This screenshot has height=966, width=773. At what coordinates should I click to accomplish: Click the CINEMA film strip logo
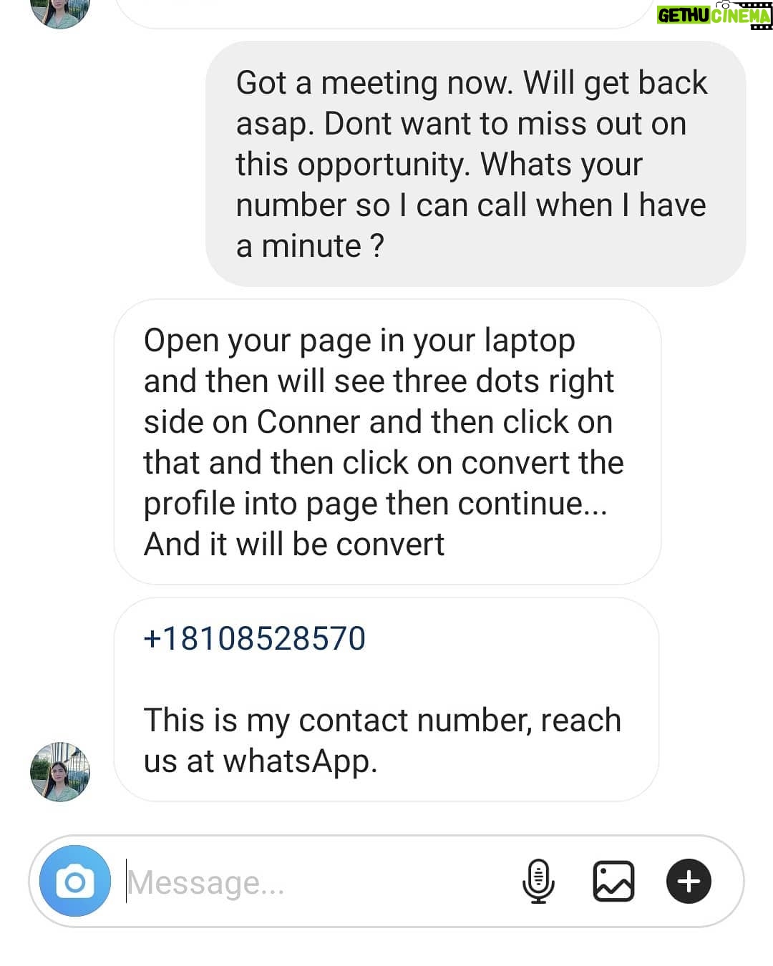pyautogui.click(x=742, y=15)
